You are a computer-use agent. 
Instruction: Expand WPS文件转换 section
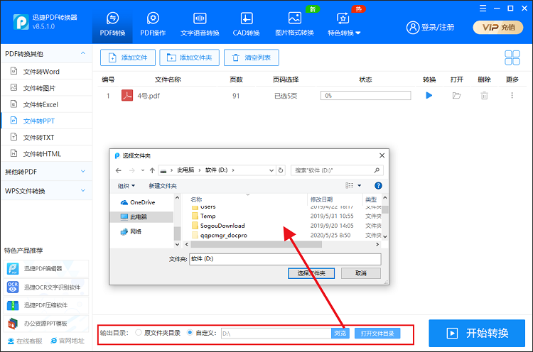46,191
